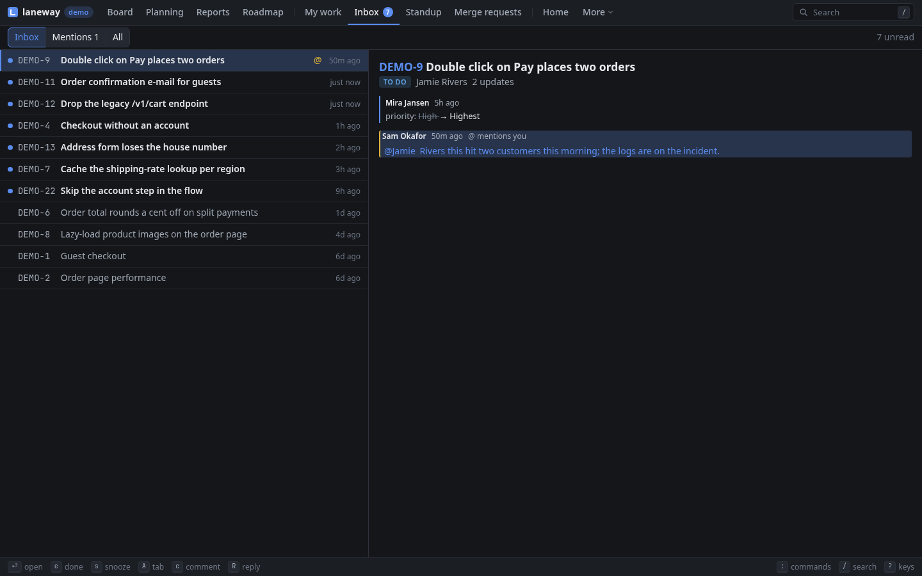Go to Planning
Image resolution: width=922 pixels, height=576 pixels.
(x=165, y=12)
